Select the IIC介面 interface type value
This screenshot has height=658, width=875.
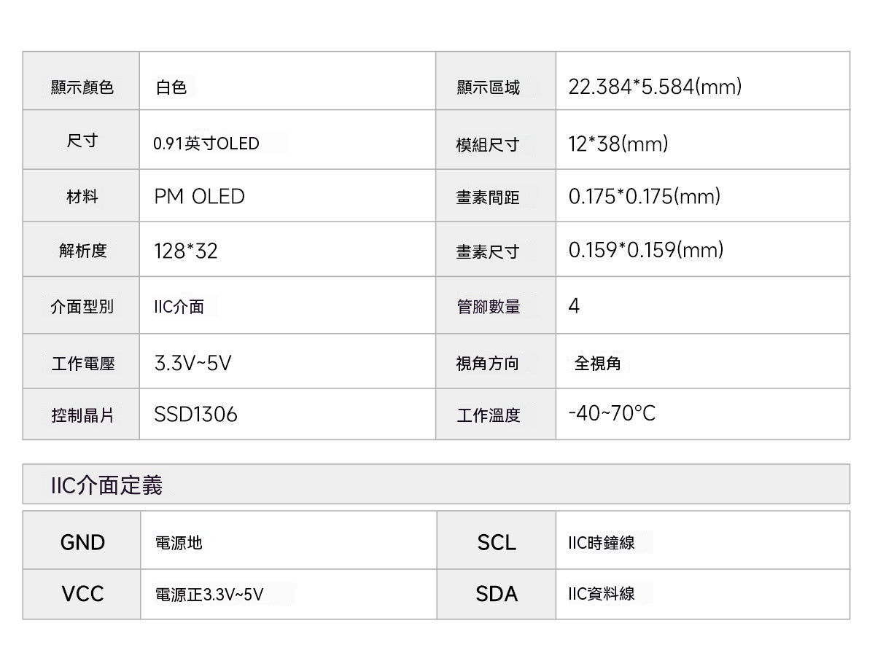tap(179, 307)
